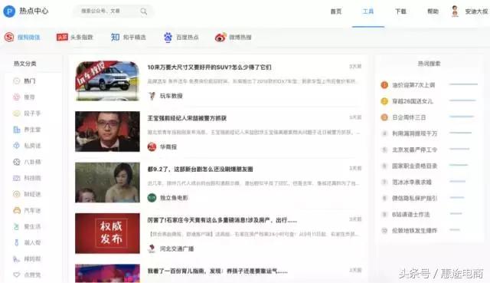Open the user avatar next to 安迪大叔
This screenshot has height=283, width=490.
(x=455, y=12)
